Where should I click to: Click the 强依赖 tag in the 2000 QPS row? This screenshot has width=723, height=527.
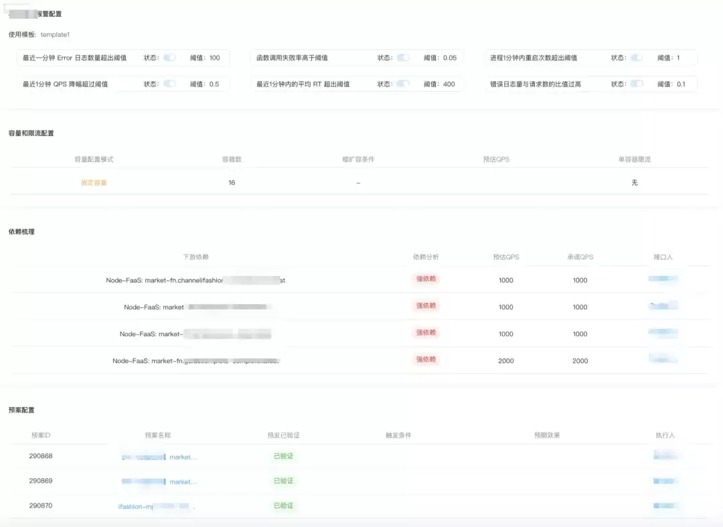coord(426,360)
